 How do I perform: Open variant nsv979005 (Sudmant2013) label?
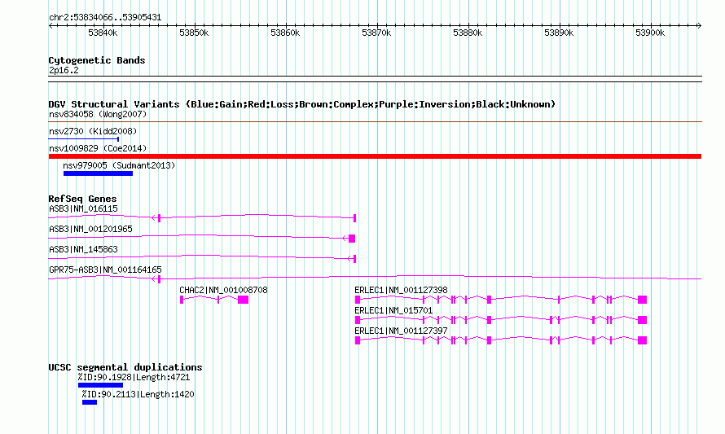coord(119,165)
